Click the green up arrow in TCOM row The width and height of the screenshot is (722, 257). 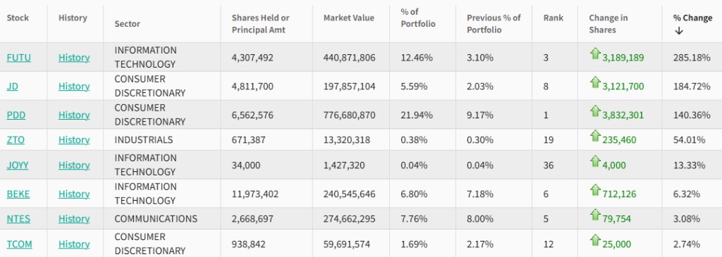click(x=595, y=240)
